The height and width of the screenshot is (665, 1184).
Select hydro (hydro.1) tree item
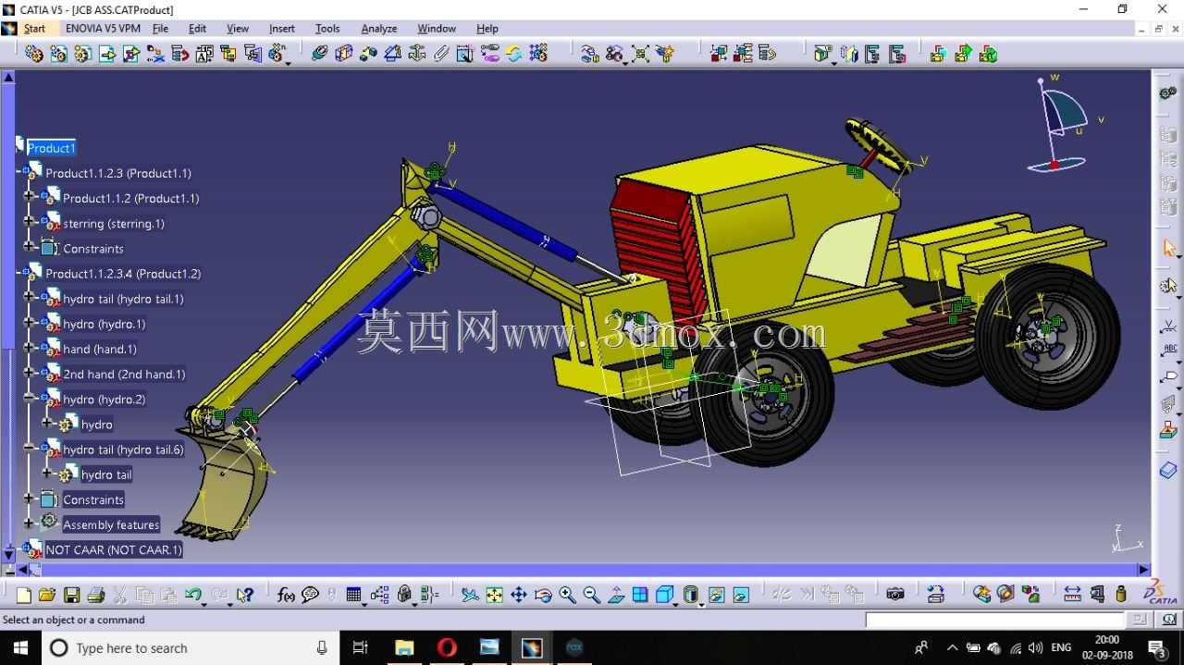pos(105,325)
